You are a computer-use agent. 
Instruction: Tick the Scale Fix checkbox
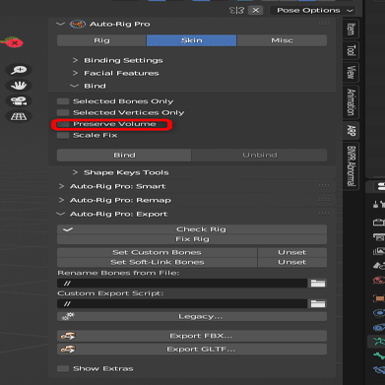pyautogui.click(x=63, y=135)
